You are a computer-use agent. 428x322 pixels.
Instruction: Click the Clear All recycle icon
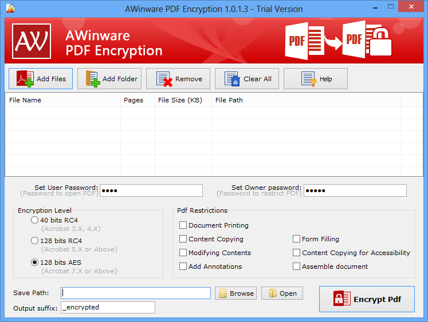pos(232,79)
